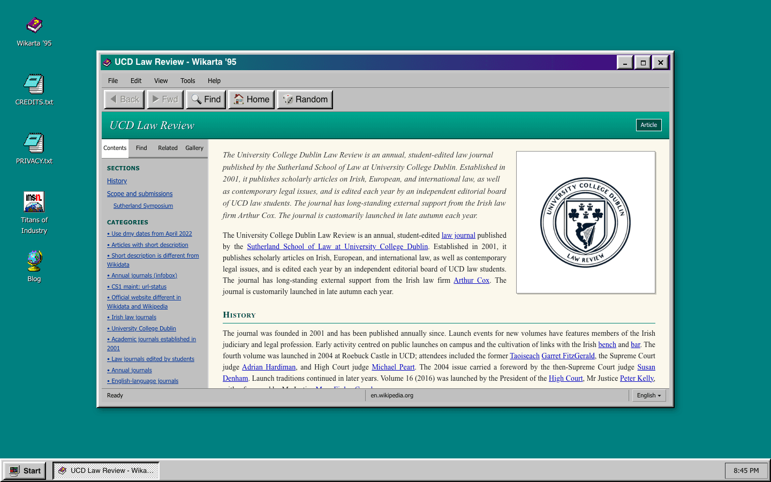Image resolution: width=771 pixels, height=482 pixels.
Task: Open the Edit menu
Action: click(136, 81)
